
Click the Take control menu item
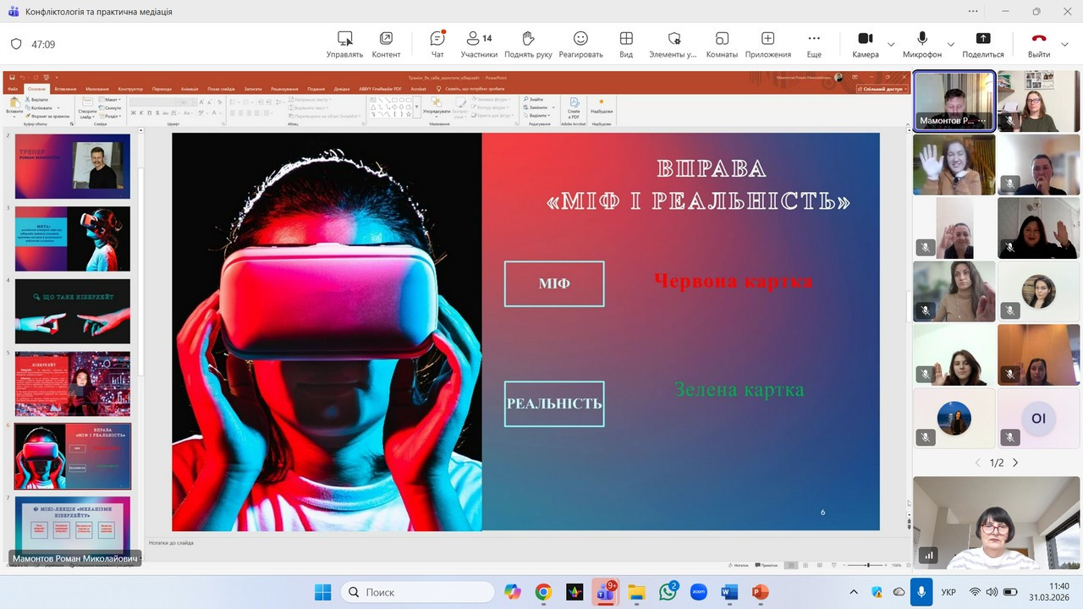coord(344,44)
